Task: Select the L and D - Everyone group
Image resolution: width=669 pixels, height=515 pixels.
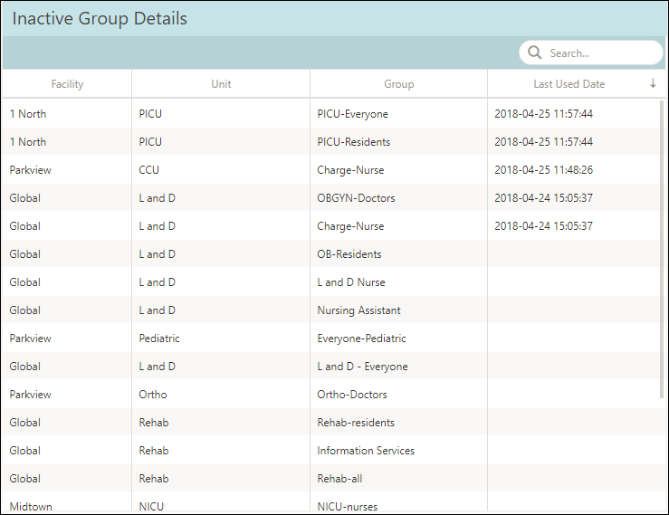Action: click(362, 367)
